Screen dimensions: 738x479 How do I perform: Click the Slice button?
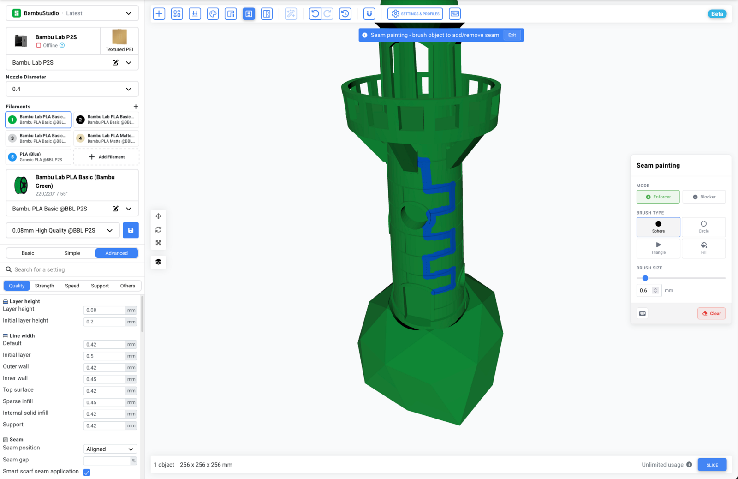click(712, 465)
